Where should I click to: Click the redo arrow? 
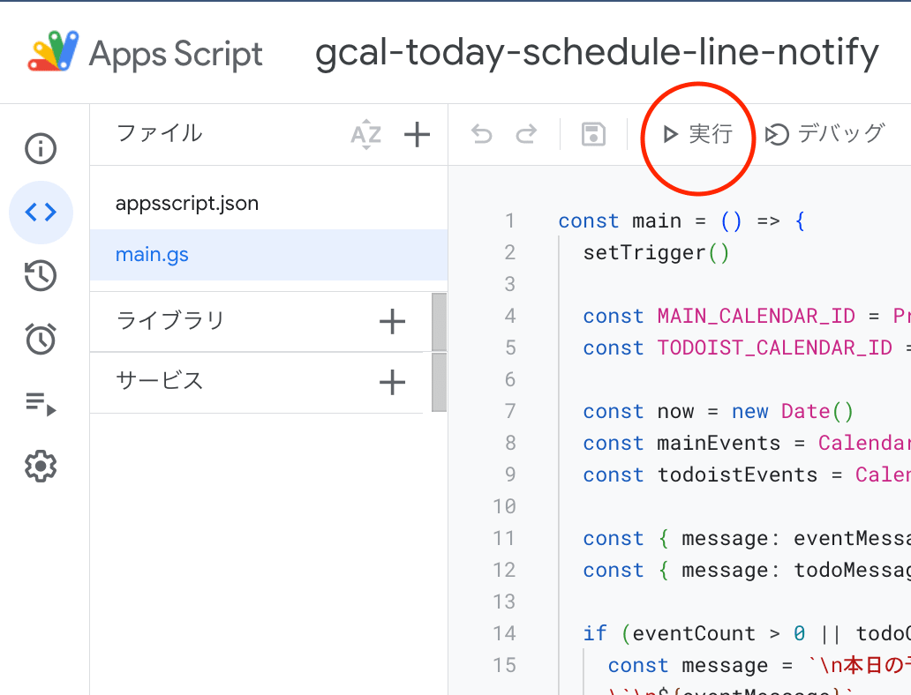tap(526, 135)
